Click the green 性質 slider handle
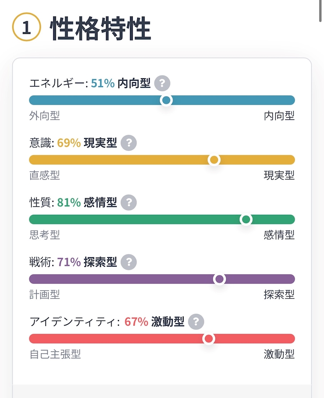This screenshot has width=324, height=398. click(x=246, y=219)
